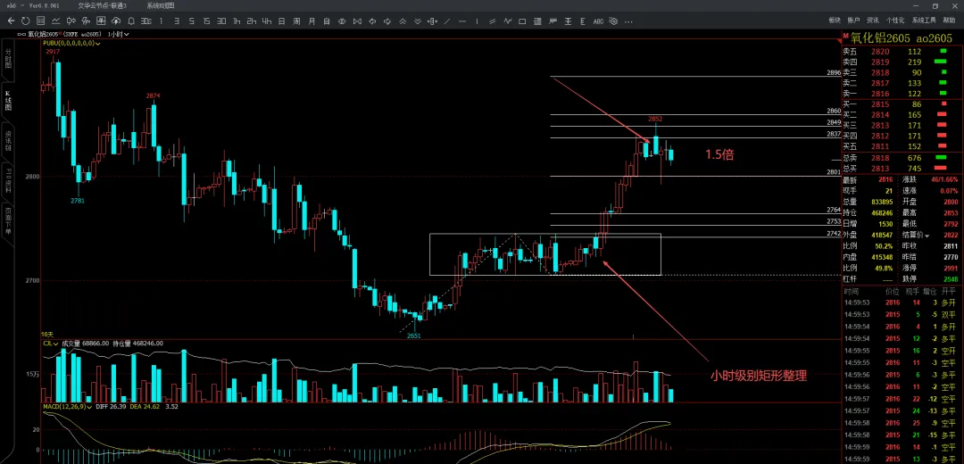Screen dimensions: 964x464
Task: Click the 卖五 price 2820
Action: (x=880, y=52)
